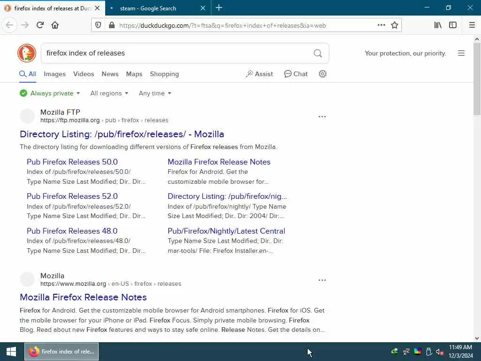
Task: Switch to News results
Action: 110,74
